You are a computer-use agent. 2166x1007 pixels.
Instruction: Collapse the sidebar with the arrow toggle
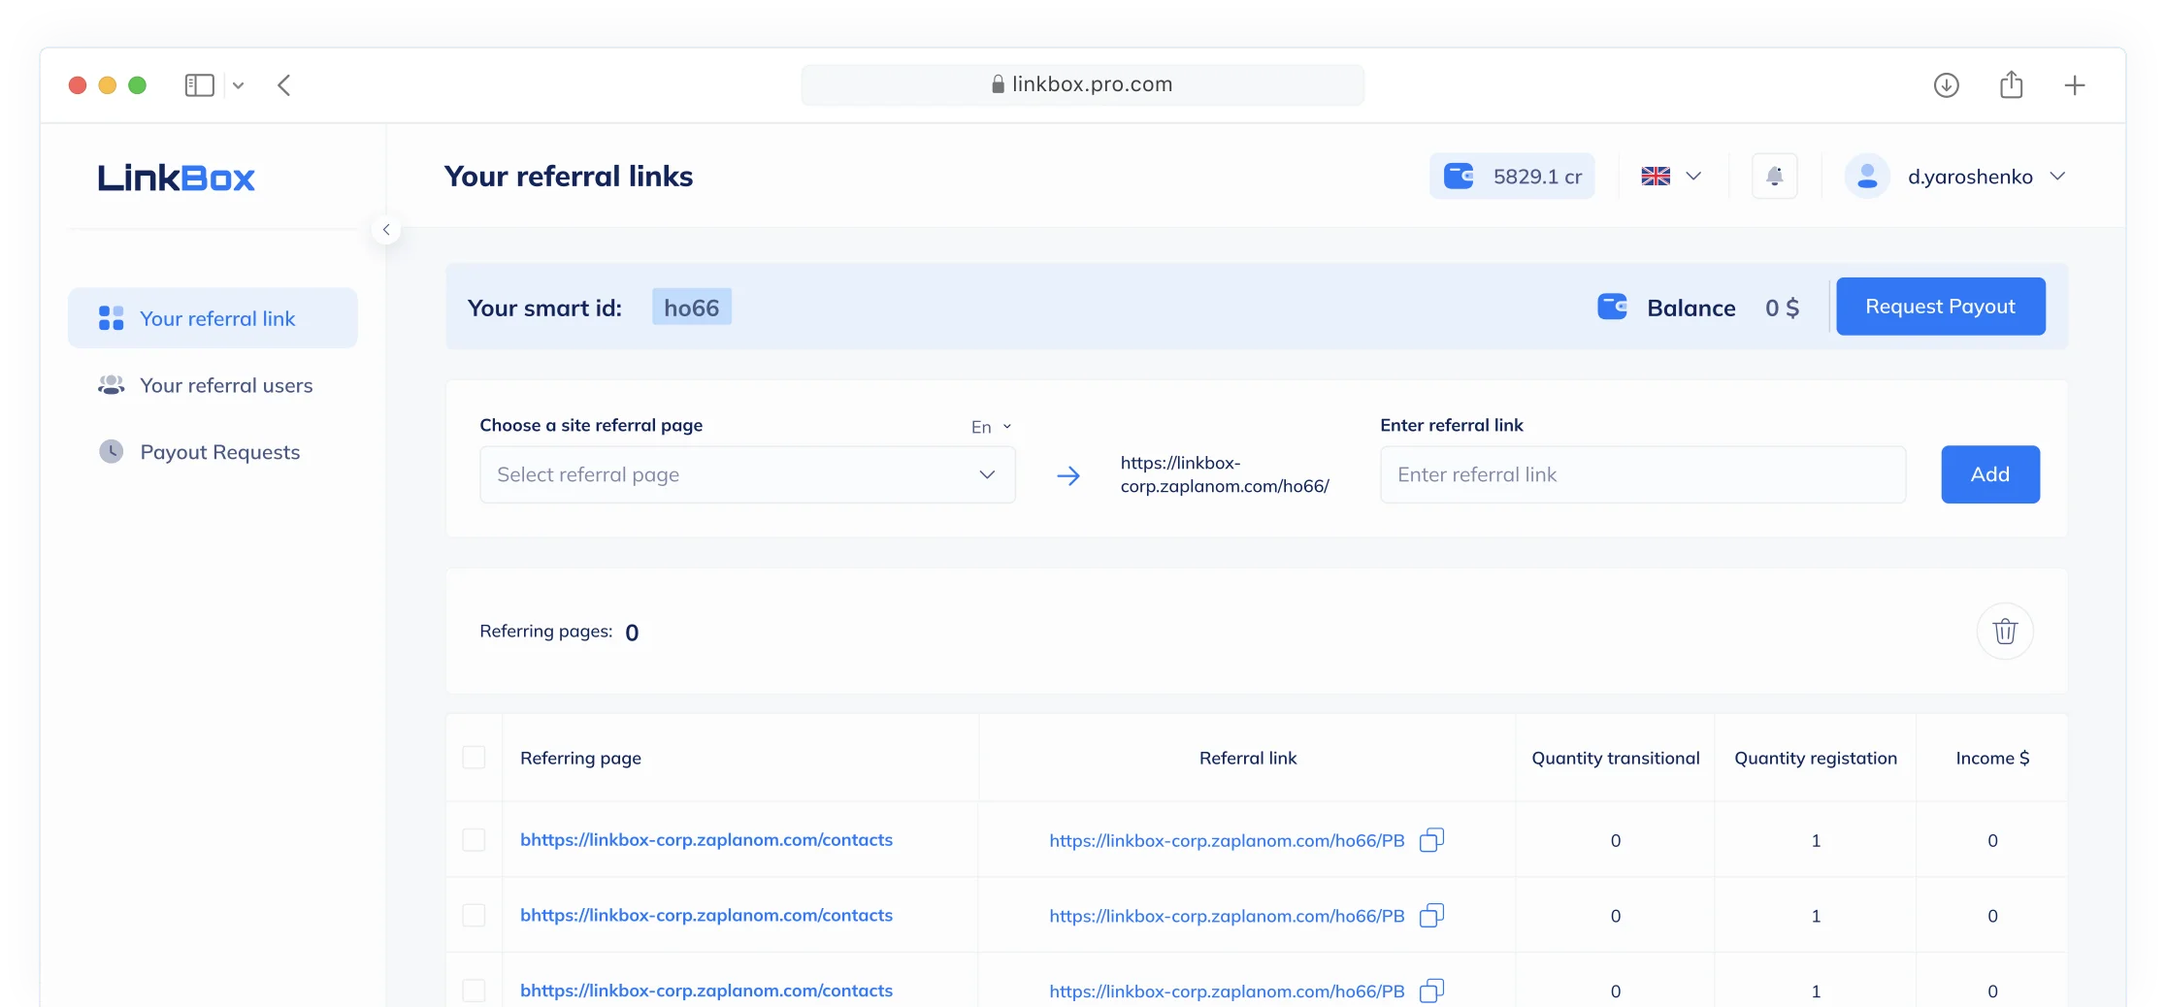(x=386, y=230)
